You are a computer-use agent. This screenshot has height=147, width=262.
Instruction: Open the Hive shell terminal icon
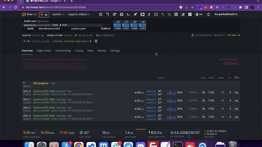[x=156, y=15]
